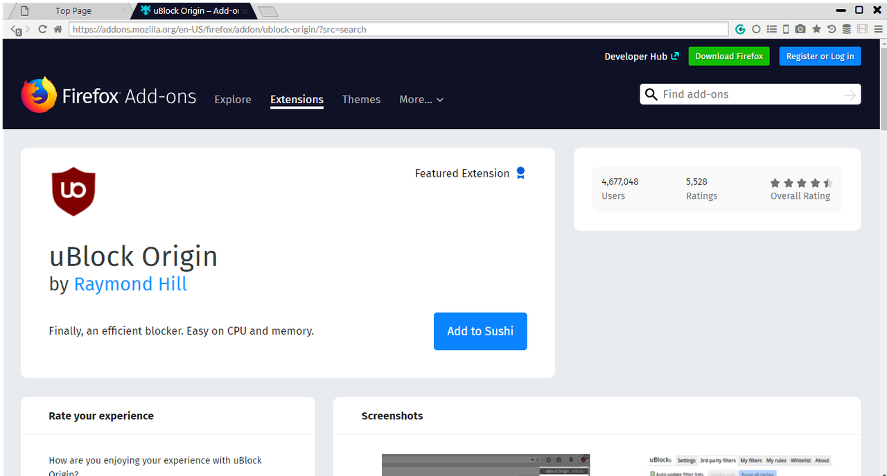
Task: Click the Add to Sushi button
Action: [480, 331]
